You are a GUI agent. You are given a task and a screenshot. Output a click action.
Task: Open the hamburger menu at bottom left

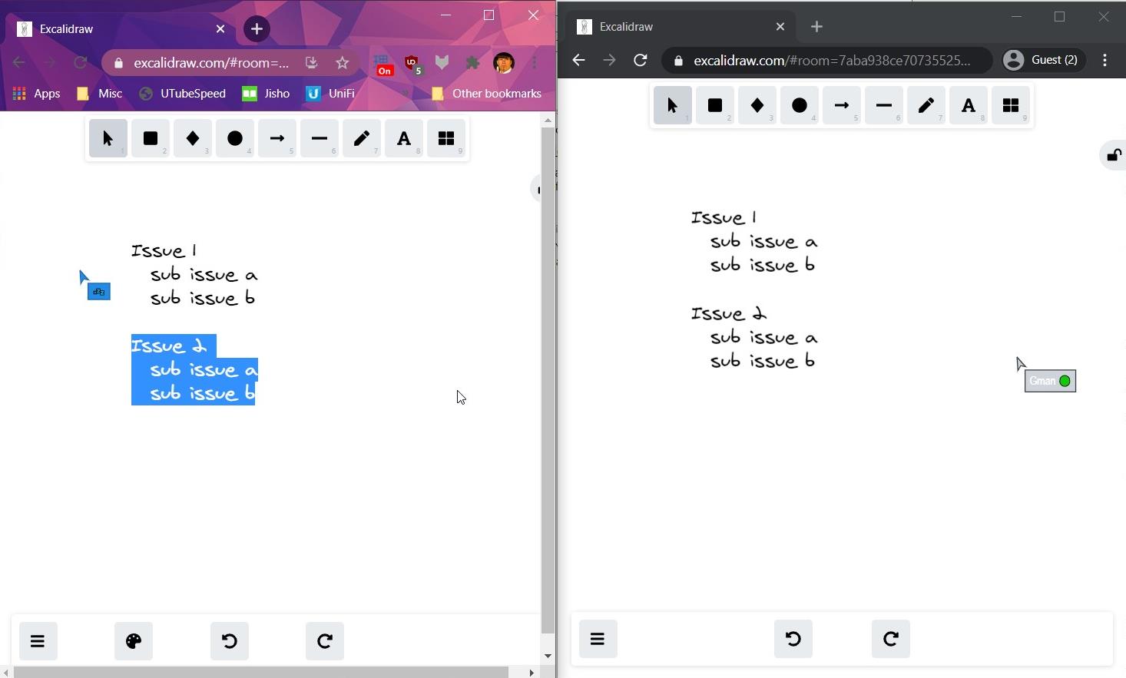point(38,641)
